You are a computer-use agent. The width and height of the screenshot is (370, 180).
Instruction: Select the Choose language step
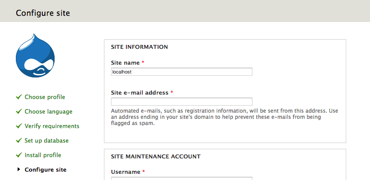48,112
